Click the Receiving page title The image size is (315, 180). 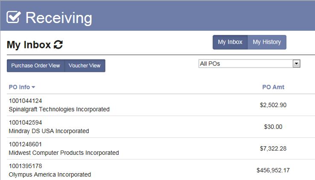coord(59,18)
